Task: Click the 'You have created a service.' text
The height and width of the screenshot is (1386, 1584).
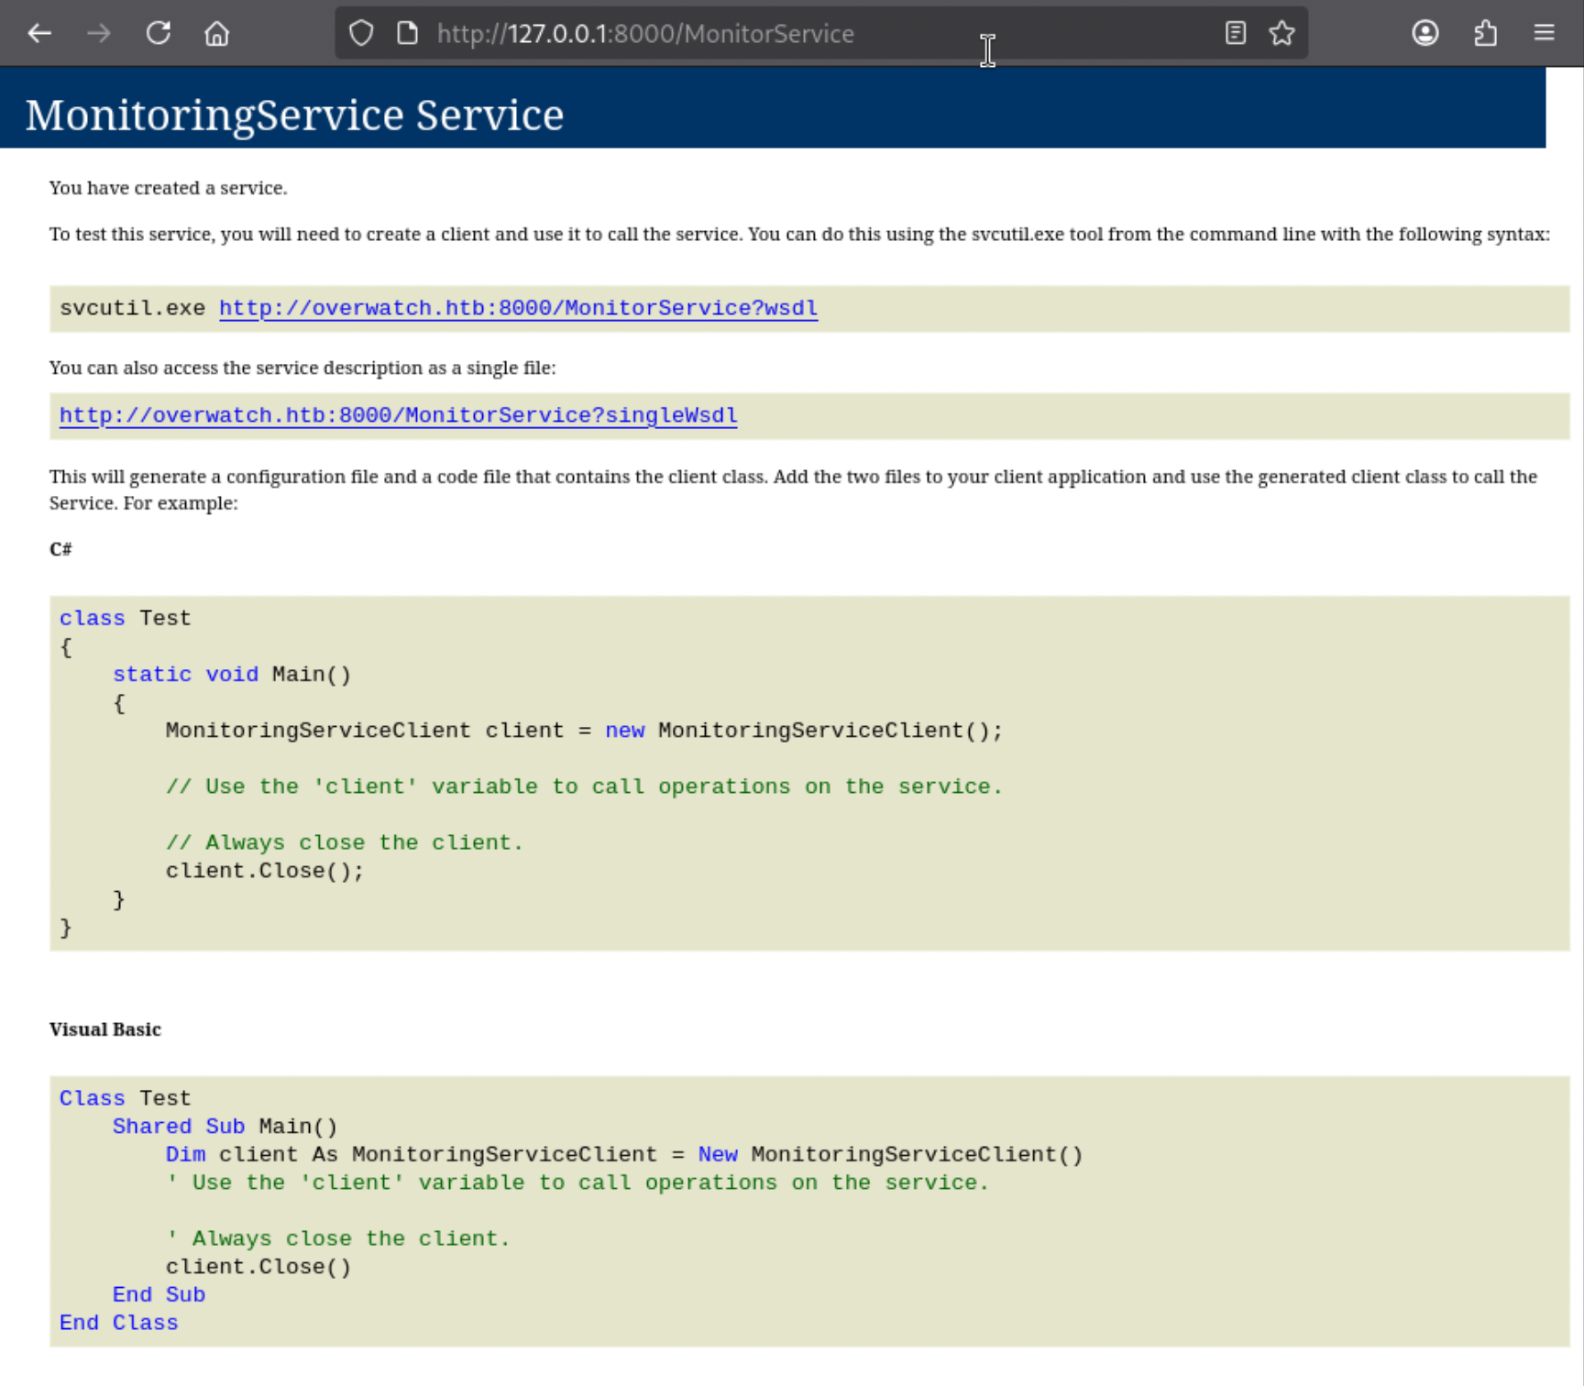Action: [168, 188]
